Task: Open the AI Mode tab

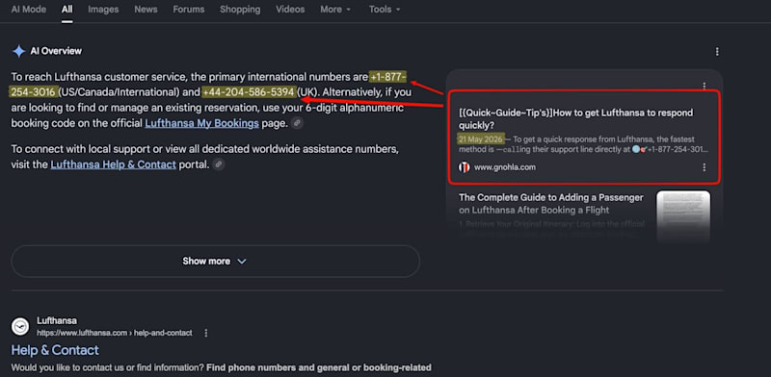Action: tap(29, 10)
